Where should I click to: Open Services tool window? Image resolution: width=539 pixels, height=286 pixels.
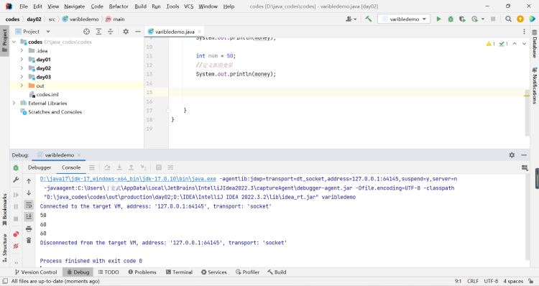point(214,272)
